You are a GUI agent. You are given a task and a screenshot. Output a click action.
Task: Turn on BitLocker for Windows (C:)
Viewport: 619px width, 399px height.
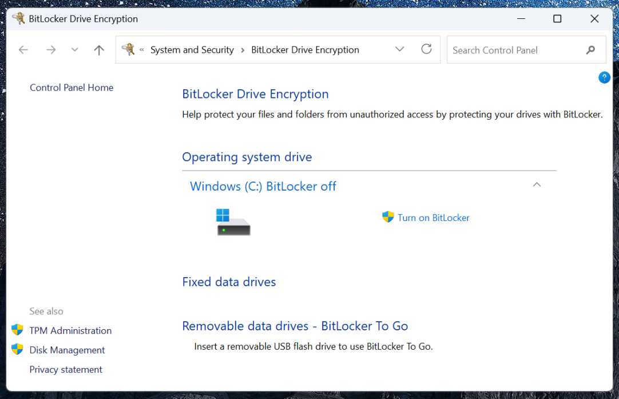[x=433, y=218]
